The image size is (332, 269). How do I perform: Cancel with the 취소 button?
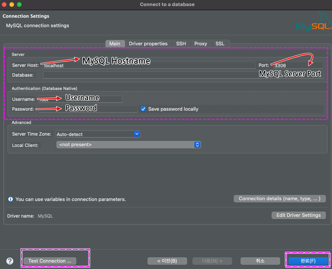click(x=260, y=261)
